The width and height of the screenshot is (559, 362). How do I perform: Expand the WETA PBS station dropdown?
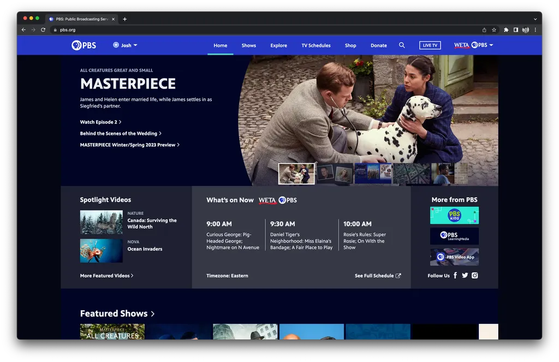click(x=474, y=45)
